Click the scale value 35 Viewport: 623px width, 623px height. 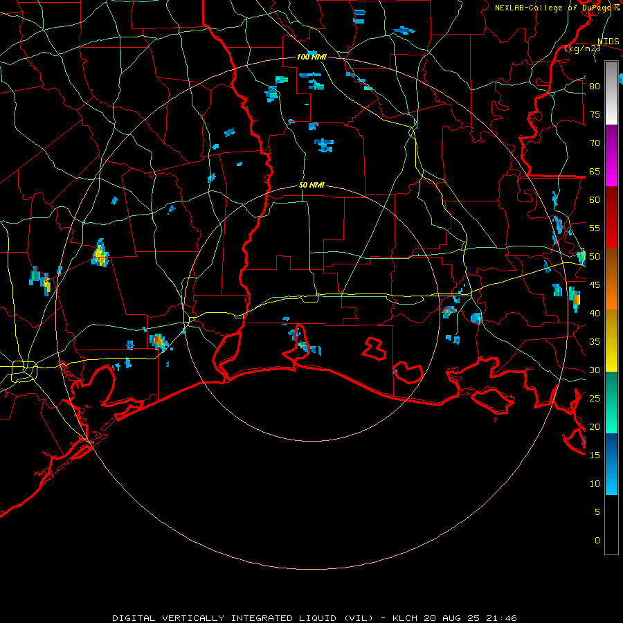coord(595,342)
